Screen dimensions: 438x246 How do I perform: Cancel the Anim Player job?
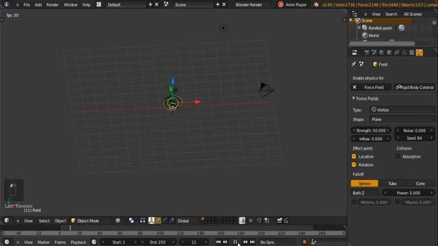(x=281, y=5)
